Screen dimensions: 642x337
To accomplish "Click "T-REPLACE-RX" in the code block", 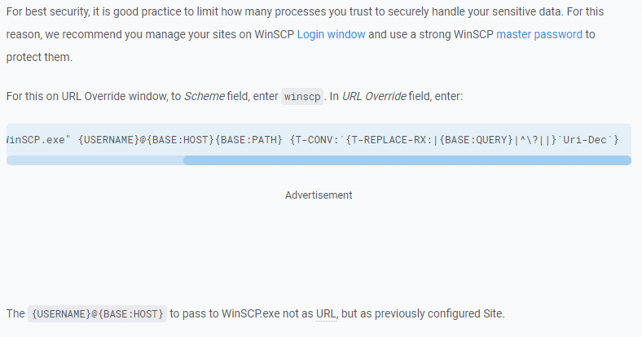I will point(389,140).
